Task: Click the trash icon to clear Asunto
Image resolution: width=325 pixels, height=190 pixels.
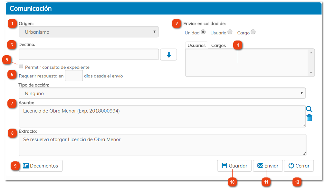Action: (309, 118)
